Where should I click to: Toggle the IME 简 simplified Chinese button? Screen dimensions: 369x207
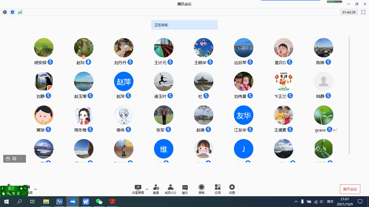click(14, 193)
